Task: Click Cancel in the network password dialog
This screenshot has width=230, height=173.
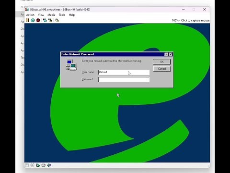Action: tap(162, 69)
